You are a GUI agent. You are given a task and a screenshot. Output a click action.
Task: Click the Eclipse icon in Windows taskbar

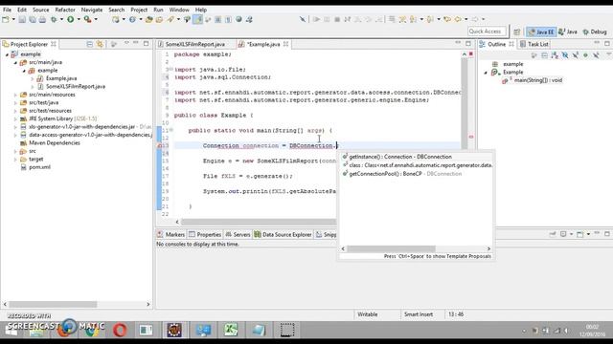(x=174, y=330)
